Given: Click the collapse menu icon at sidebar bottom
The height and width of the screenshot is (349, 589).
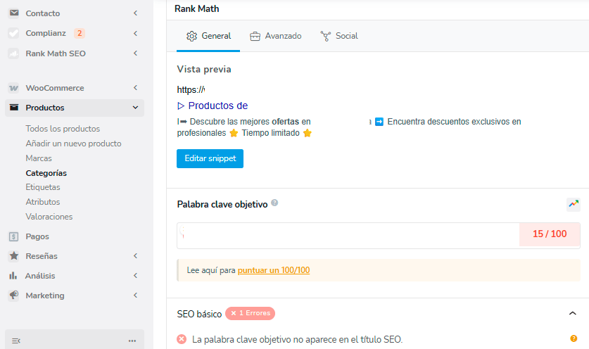Looking at the screenshot, I should 15,341.
